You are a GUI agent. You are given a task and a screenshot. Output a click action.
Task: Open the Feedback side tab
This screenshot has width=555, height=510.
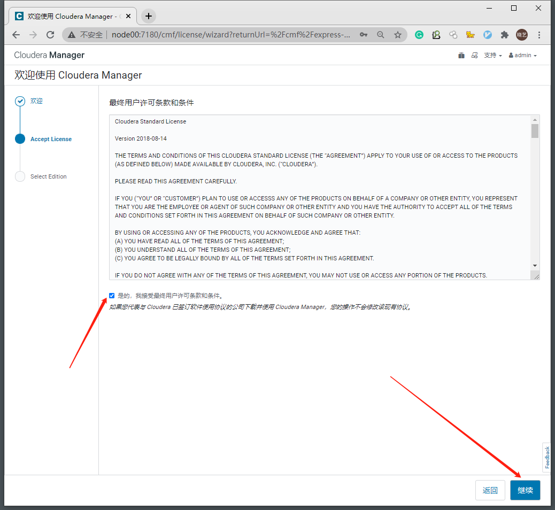547,457
